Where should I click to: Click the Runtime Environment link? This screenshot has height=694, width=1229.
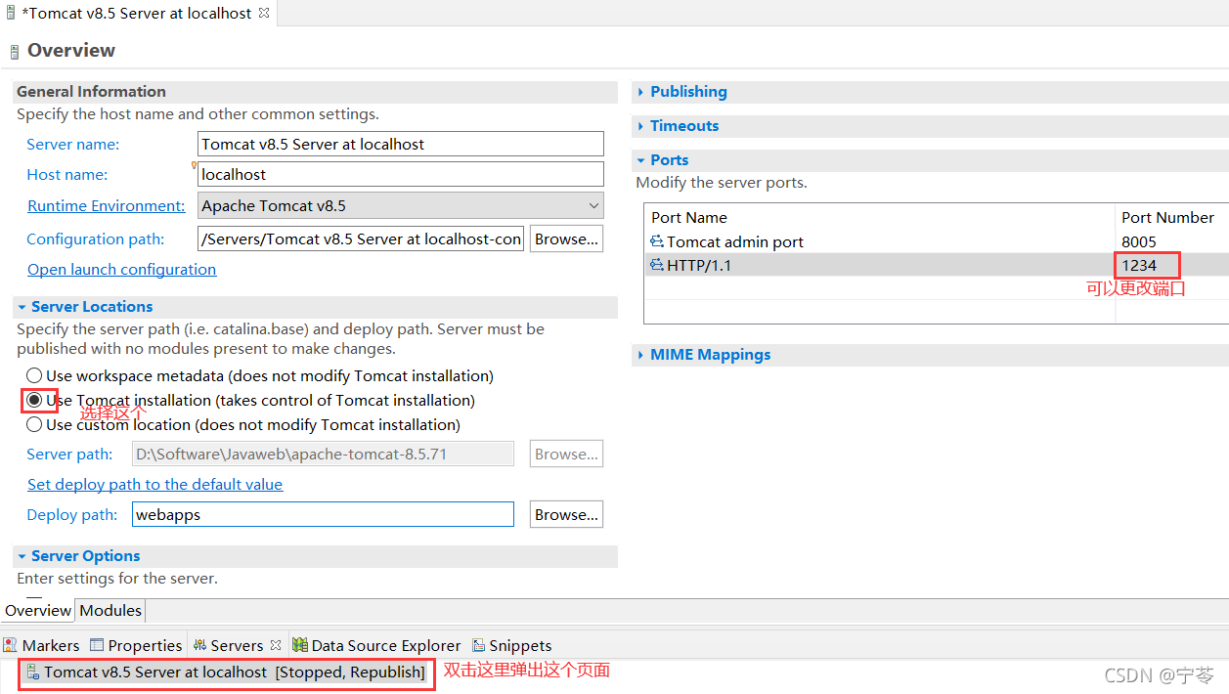(107, 206)
